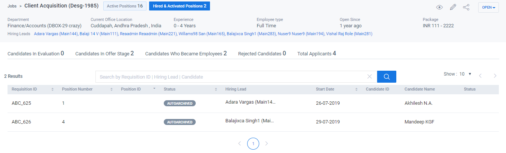
Task: Click the eye view icon
Action: coord(439,7)
